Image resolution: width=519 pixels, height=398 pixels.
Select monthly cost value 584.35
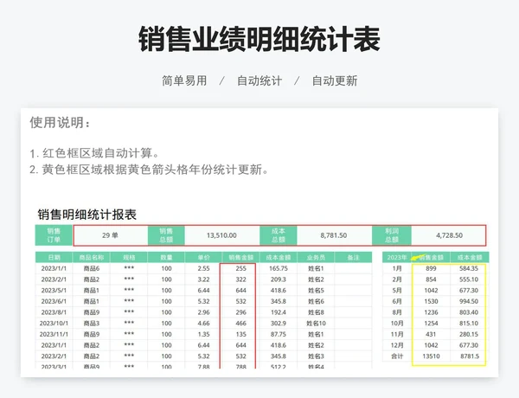click(469, 268)
